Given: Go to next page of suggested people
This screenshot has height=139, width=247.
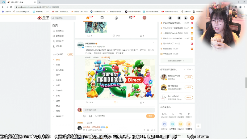Looking at the screenshot, I should [x=193, y=69].
